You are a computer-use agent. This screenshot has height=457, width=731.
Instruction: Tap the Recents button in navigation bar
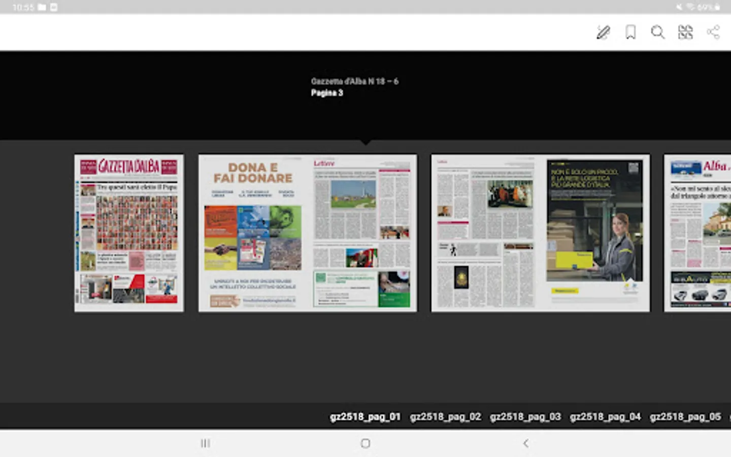pyautogui.click(x=205, y=443)
